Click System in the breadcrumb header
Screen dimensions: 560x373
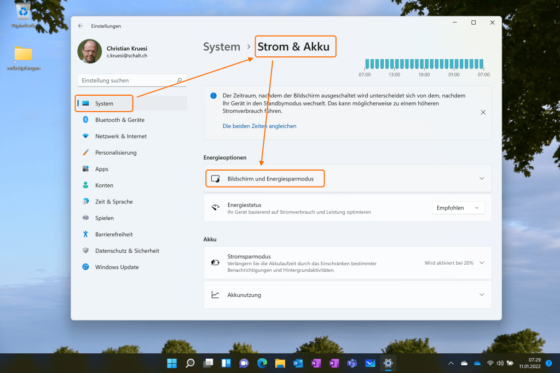222,47
